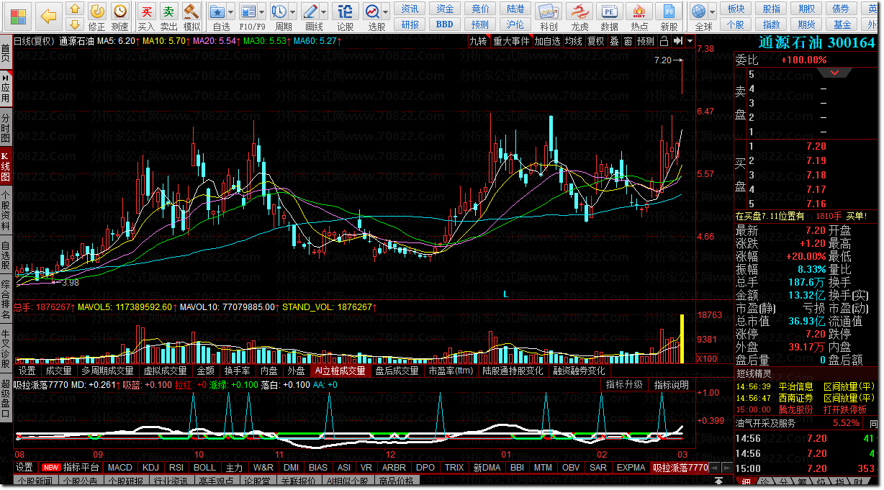Click the up arrow page icon
Viewport: 884px width, 490px height.
(x=73, y=9)
